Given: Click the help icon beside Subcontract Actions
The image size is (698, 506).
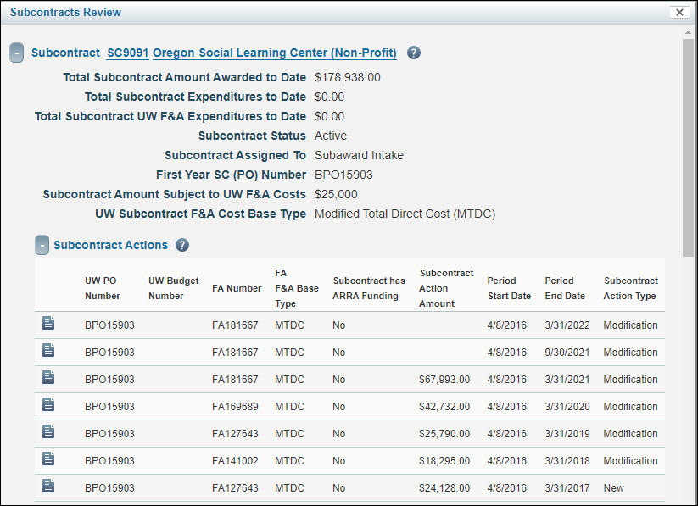Looking at the screenshot, I should coord(181,246).
